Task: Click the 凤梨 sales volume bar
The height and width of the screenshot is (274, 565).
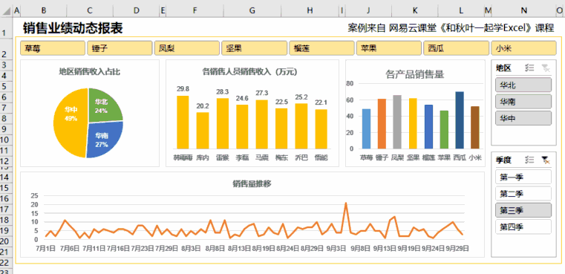Action: tap(397, 122)
